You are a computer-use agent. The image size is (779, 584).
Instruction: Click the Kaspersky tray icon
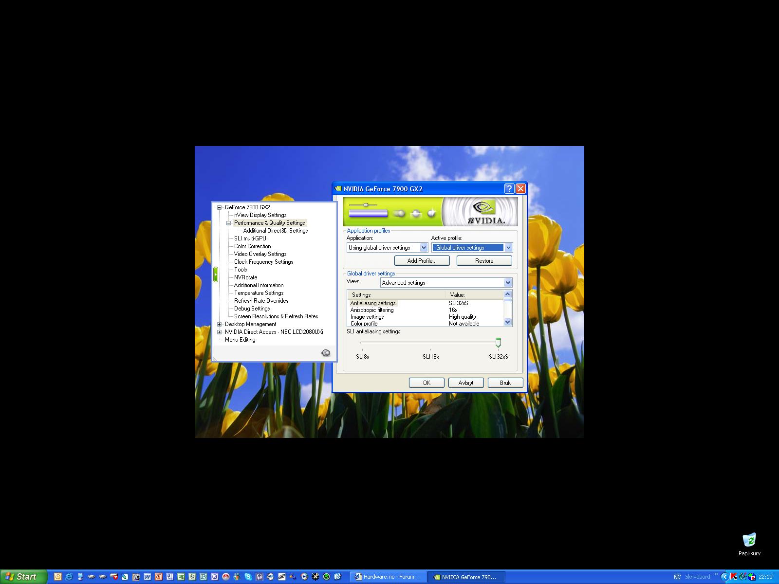click(x=733, y=577)
